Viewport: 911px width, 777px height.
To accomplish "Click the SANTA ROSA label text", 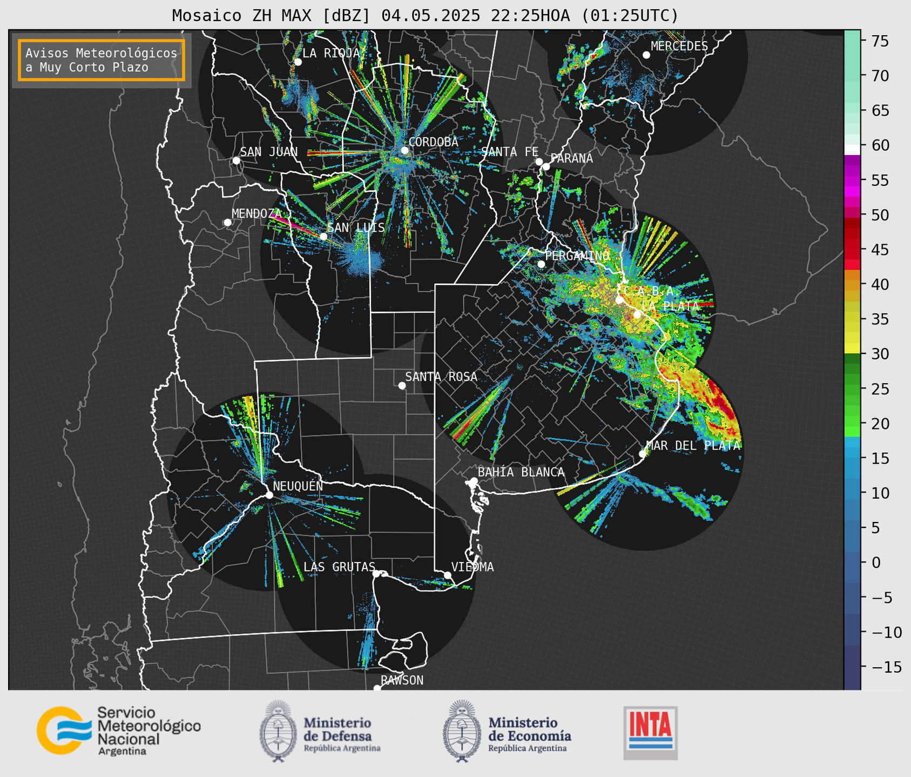I will pyautogui.click(x=441, y=377).
